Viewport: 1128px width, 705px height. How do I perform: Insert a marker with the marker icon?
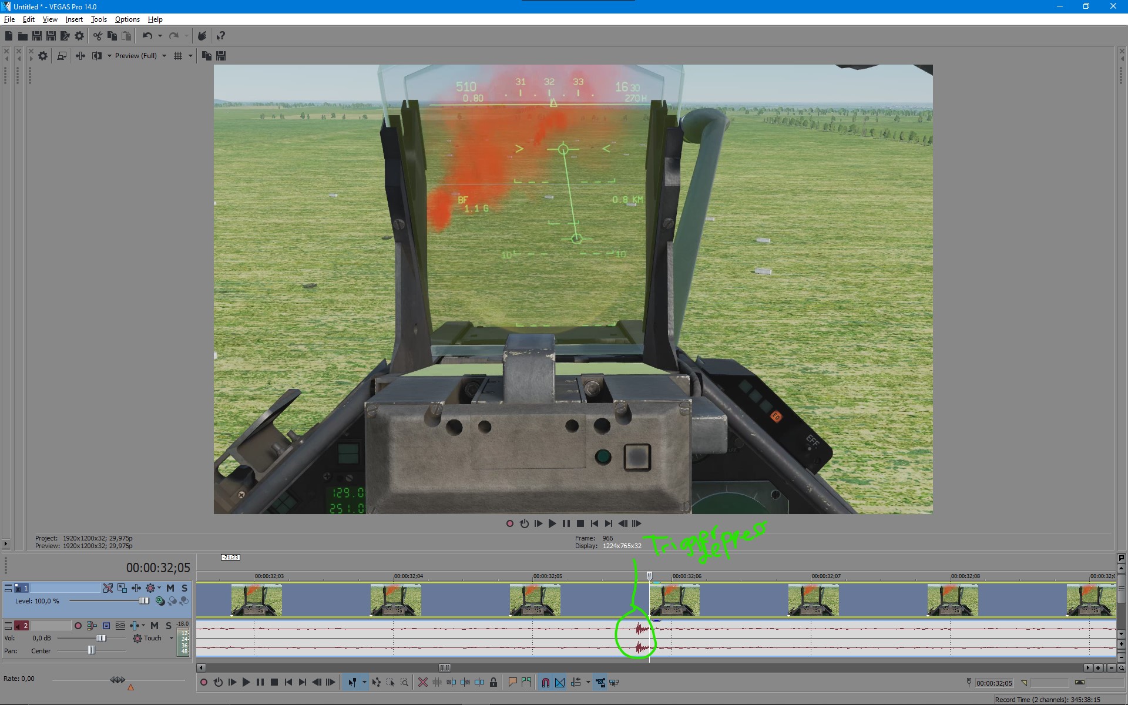coord(512,683)
